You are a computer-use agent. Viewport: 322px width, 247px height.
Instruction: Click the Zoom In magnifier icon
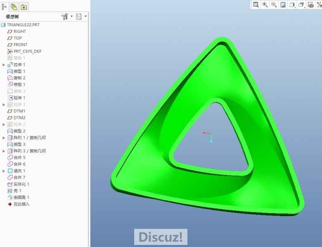pyautogui.click(x=265, y=5)
